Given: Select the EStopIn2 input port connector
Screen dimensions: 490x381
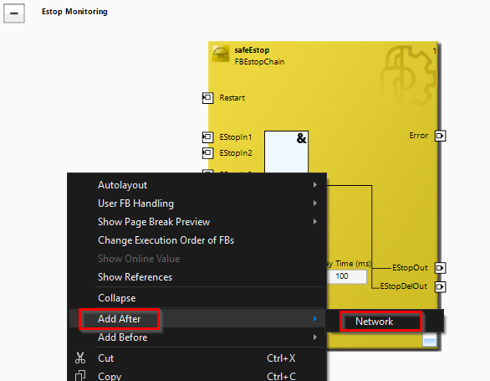Looking at the screenshot, I should click(208, 153).
